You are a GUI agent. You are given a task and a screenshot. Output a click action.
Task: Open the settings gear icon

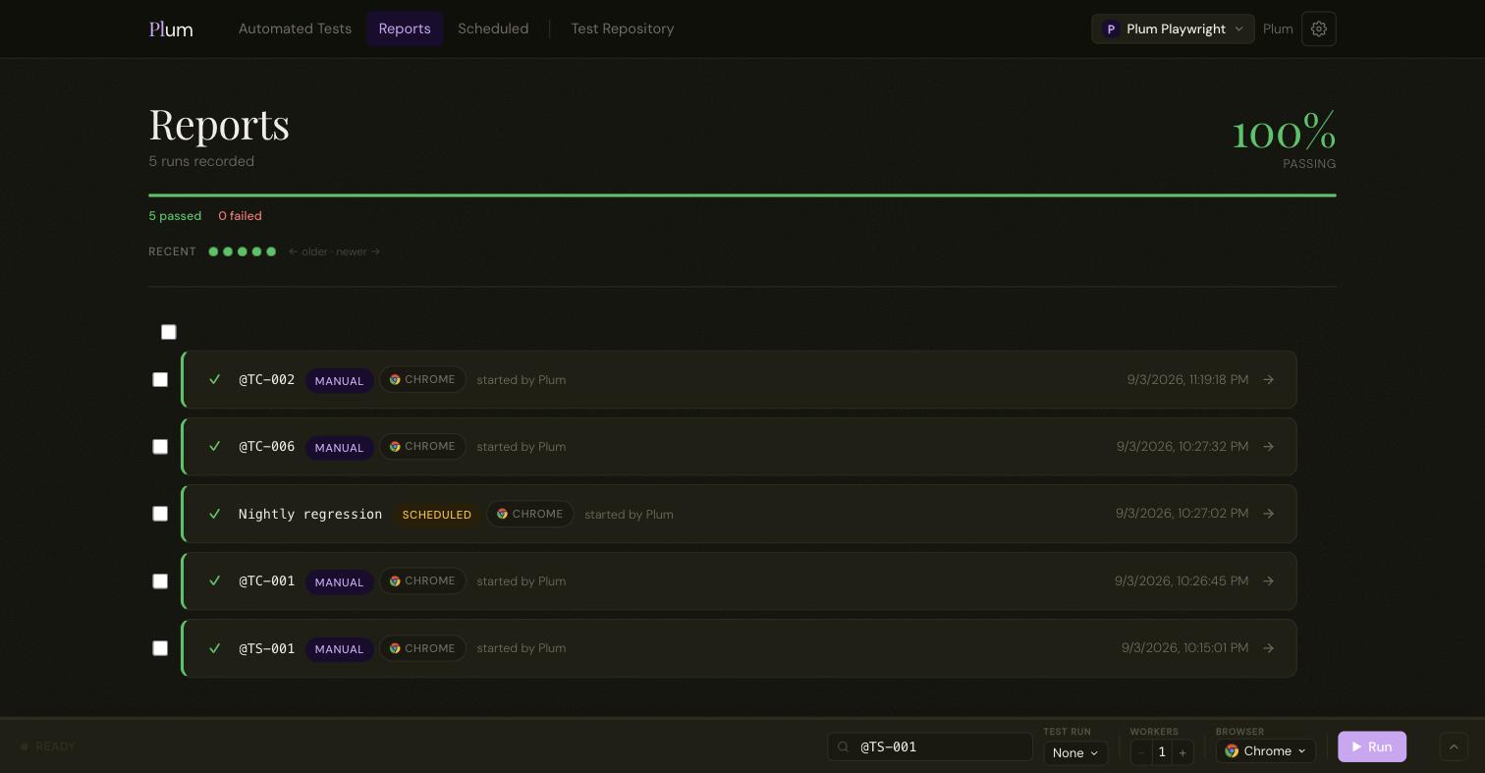(1318, 29)
